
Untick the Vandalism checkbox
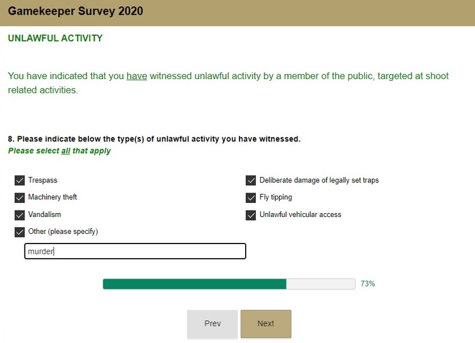[19, 215]
